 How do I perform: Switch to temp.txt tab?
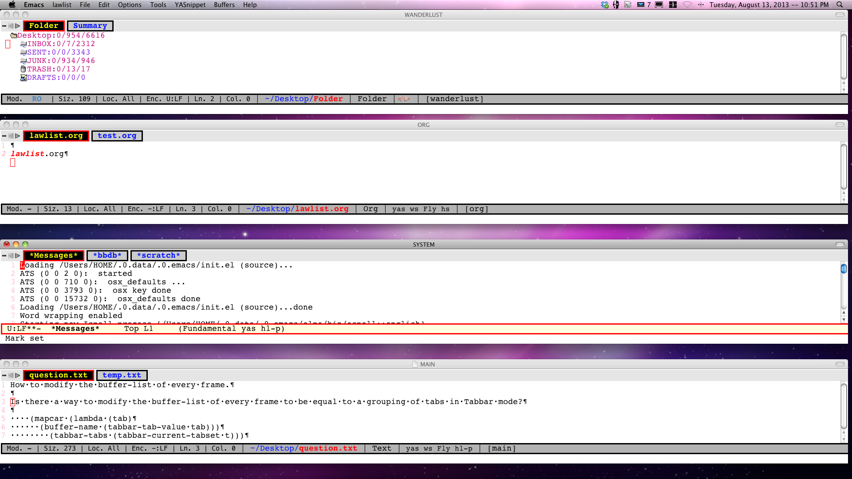tap(122, 375)
